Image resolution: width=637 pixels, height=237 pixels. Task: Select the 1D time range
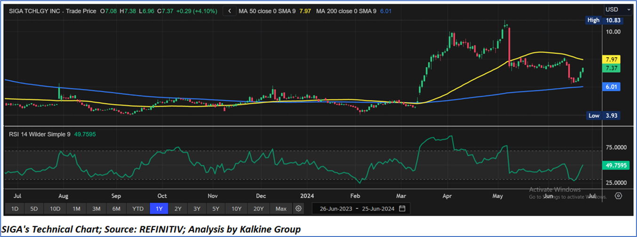(x=15, y=208)
